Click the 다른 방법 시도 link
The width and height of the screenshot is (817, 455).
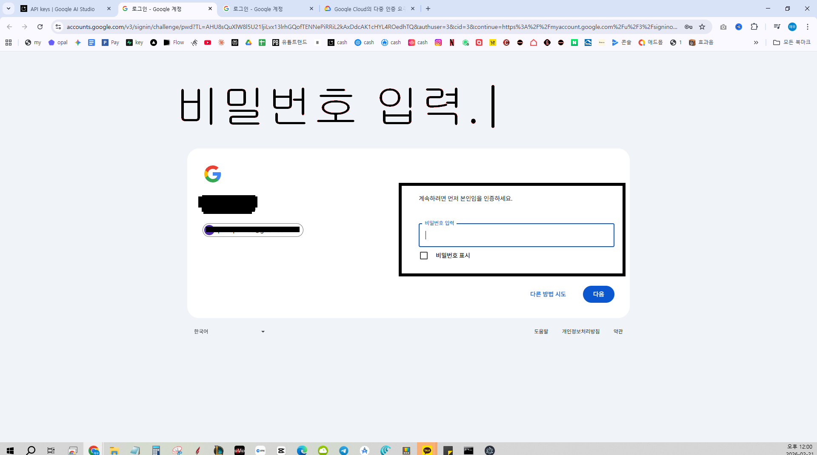click(x=548, y=294)
